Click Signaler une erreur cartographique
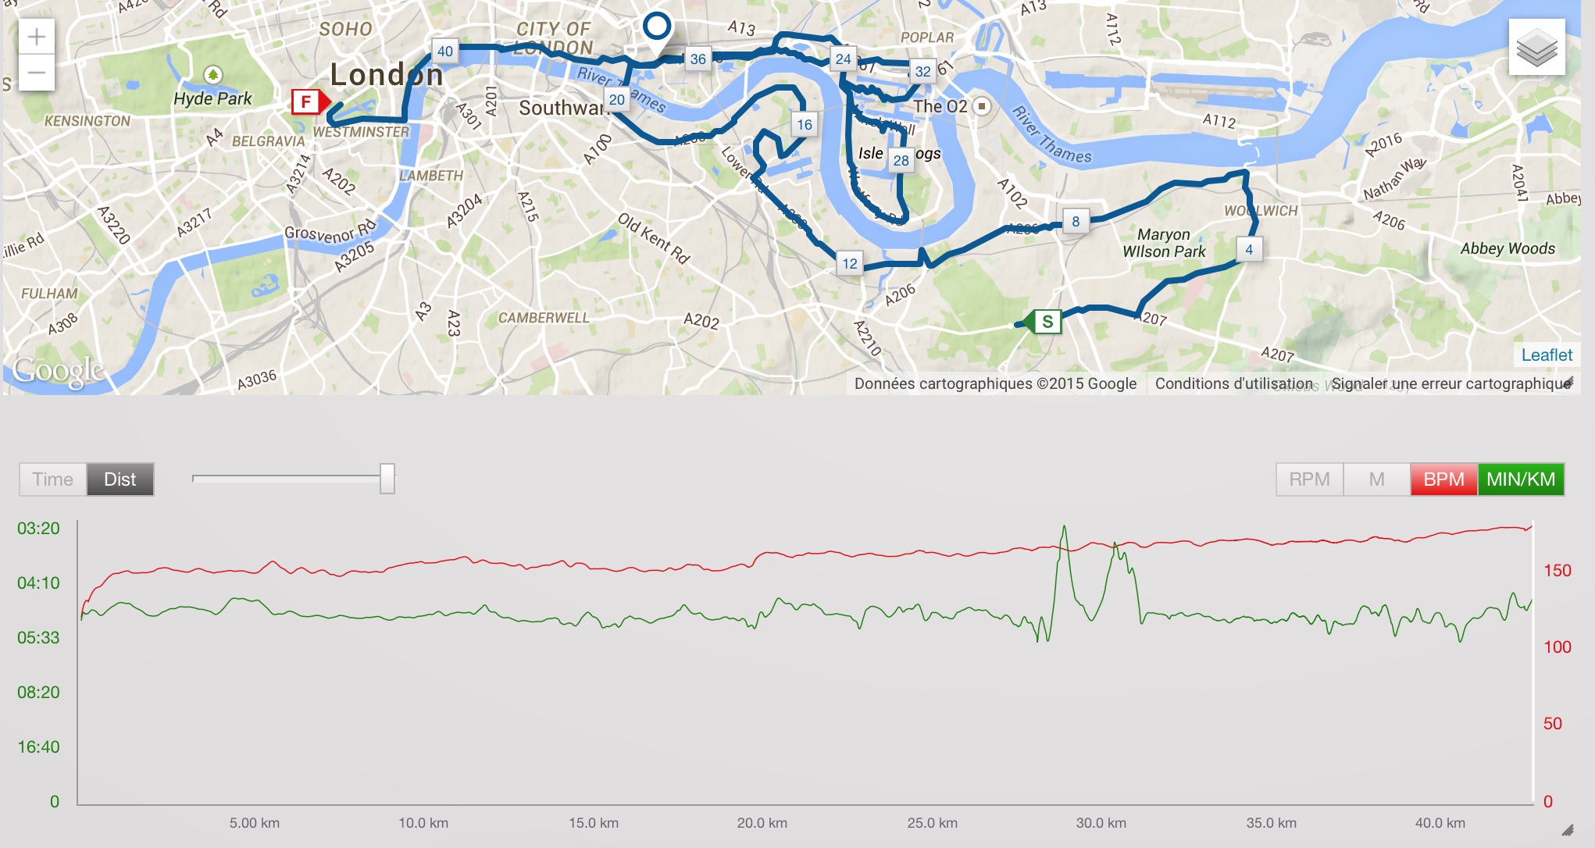This screenshot has height=848, width=1595. [1450, 383]
